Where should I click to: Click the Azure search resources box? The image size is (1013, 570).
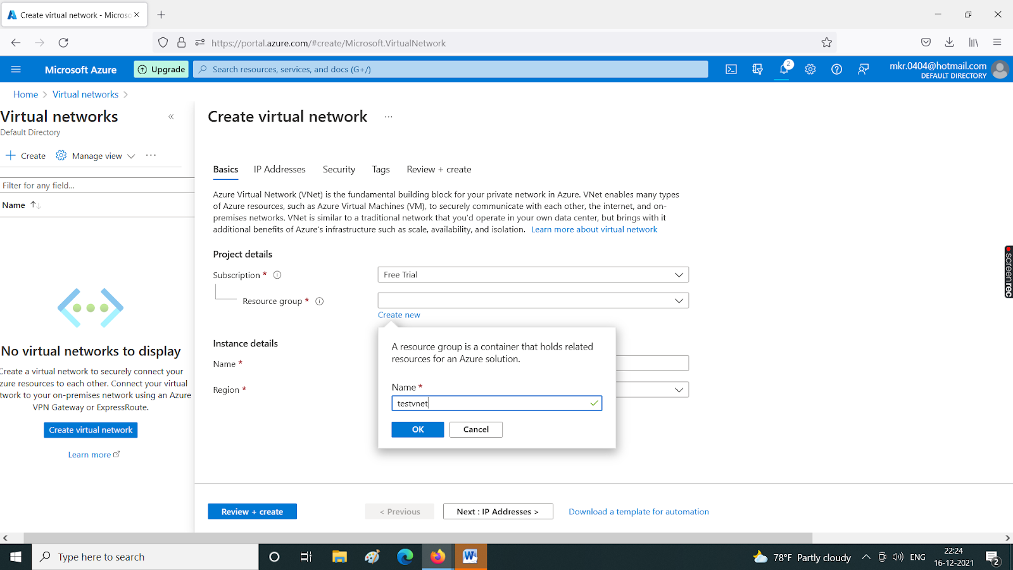coord(451,70)
